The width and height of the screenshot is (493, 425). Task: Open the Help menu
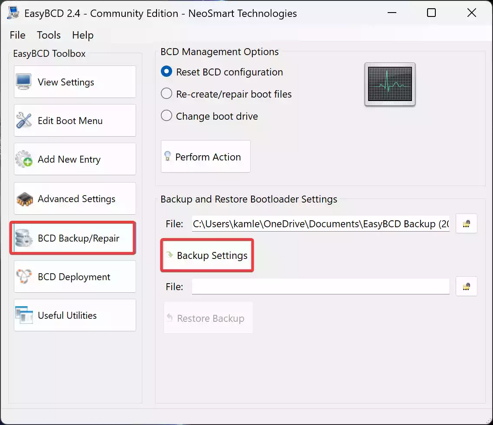pyautogui.click(x=82, y=35)
